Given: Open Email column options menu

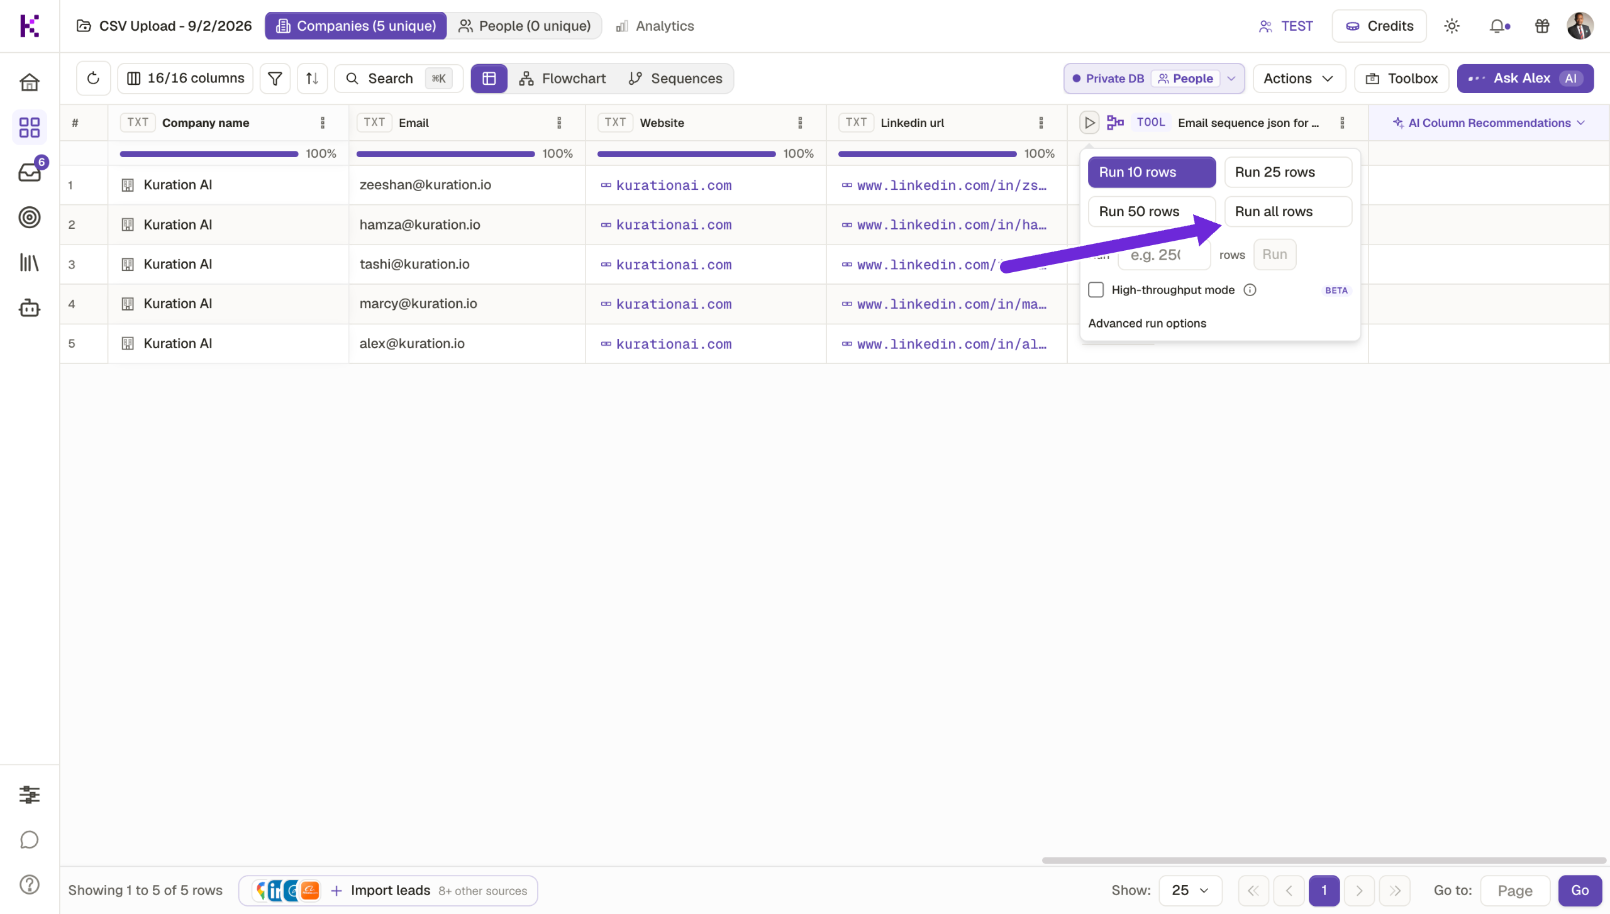Looking at the screenshot, I should pos(559,123).
